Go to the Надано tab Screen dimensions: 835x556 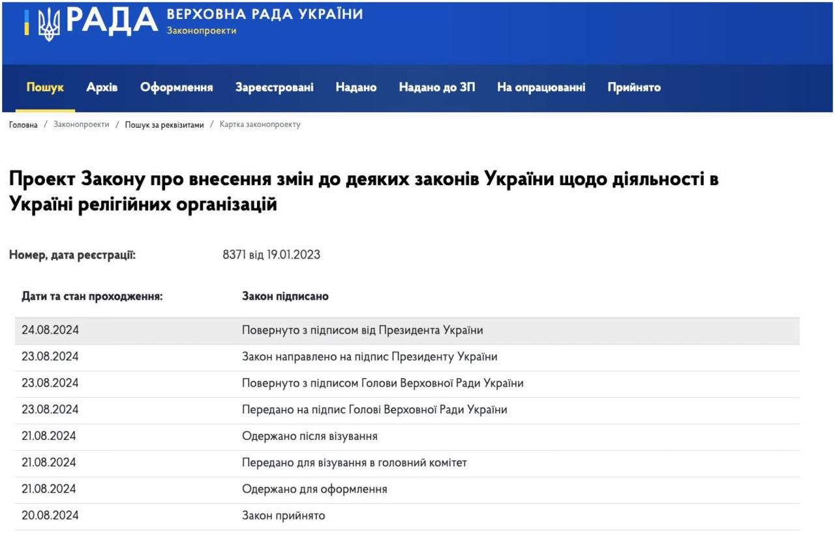tap(356, 87)
